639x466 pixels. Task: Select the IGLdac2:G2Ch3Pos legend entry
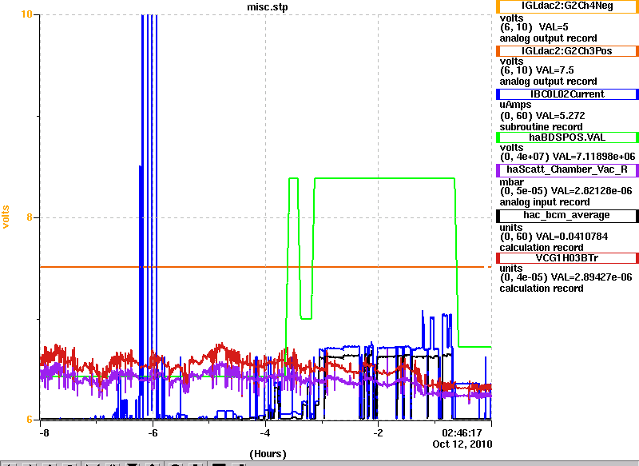(x=567, y=51)
